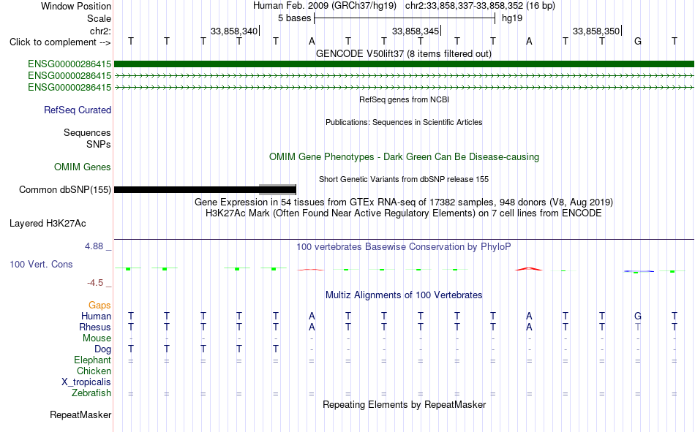Click the SNPs track label
Image resolution: width=695 pixels, height=432 pixels.
(99, 144)
